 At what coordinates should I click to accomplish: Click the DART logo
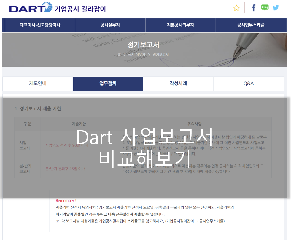31,7
